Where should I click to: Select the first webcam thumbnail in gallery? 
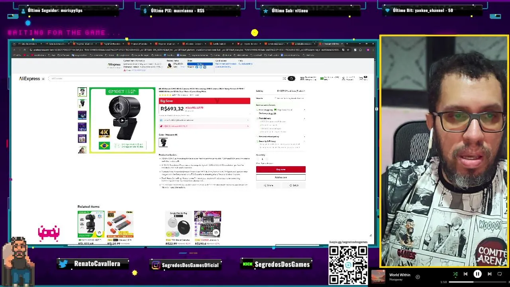[x=82, y=92]
